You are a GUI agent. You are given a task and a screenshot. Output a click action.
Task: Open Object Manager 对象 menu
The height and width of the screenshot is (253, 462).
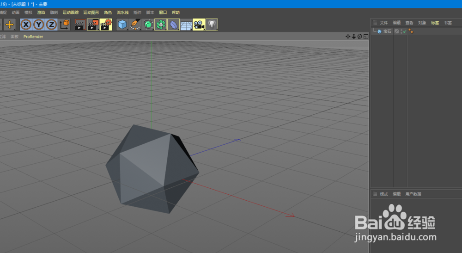(422, 23)
